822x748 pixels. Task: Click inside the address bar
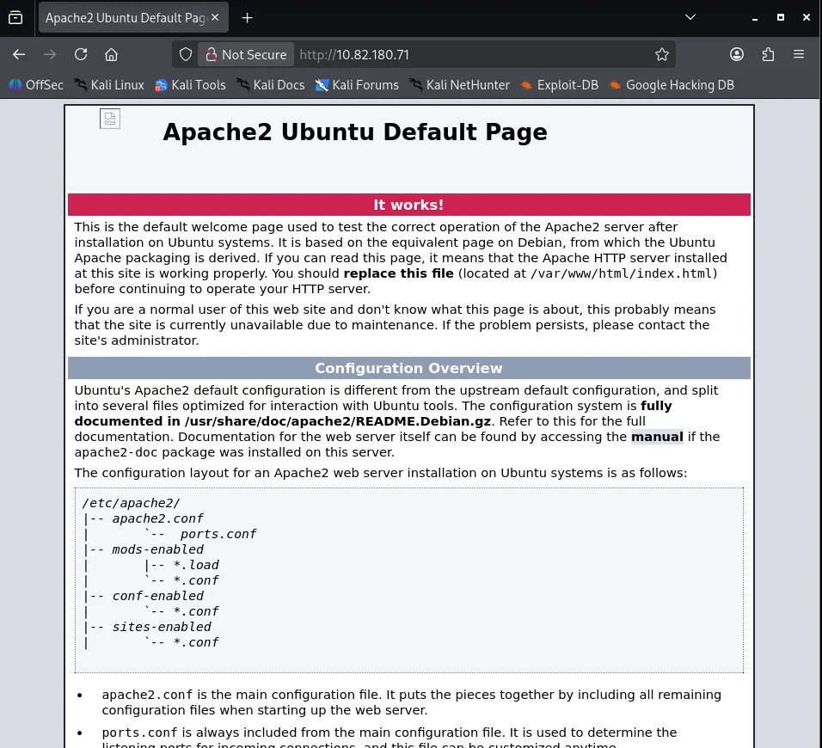[x=430, y=54]
